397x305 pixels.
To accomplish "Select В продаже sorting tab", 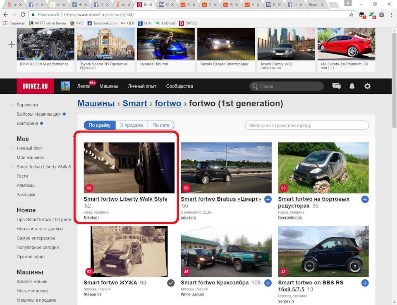I will pyautogui.click(x=132, y=125).
